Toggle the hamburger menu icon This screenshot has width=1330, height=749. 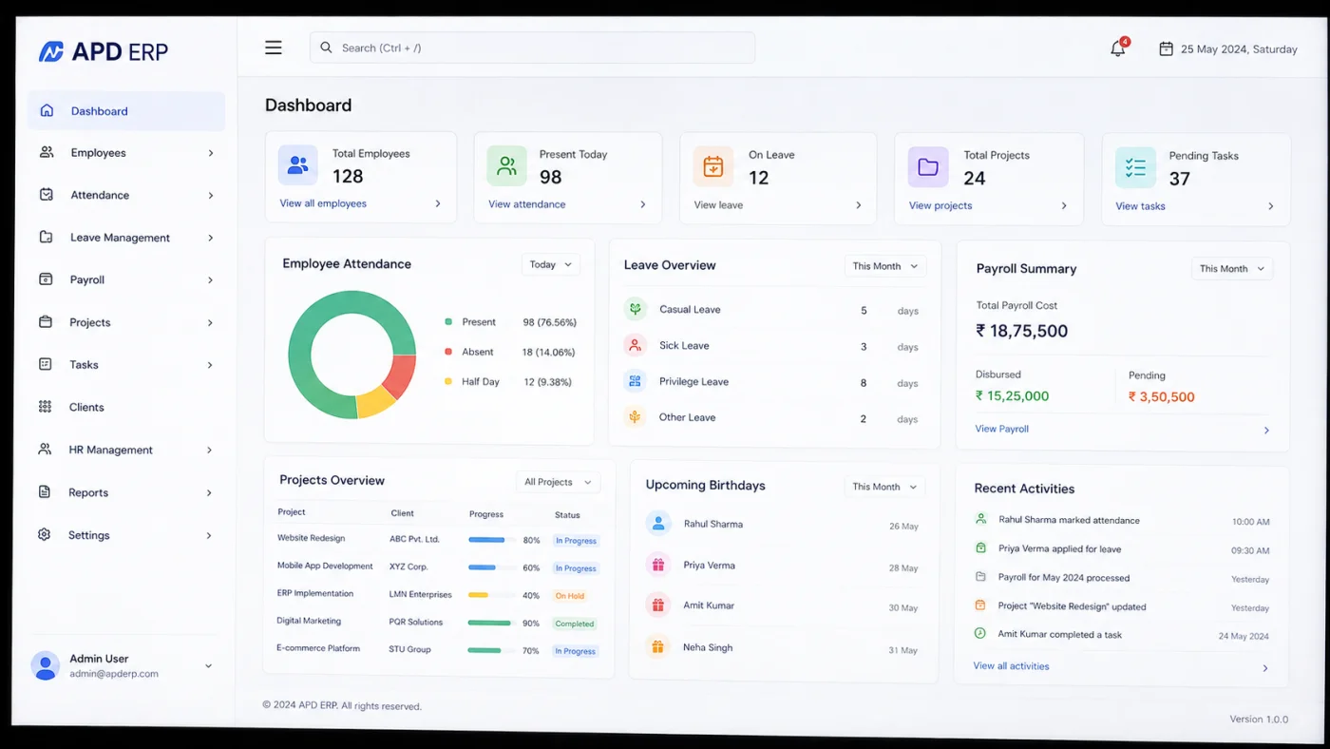click(x=274, y=48)
